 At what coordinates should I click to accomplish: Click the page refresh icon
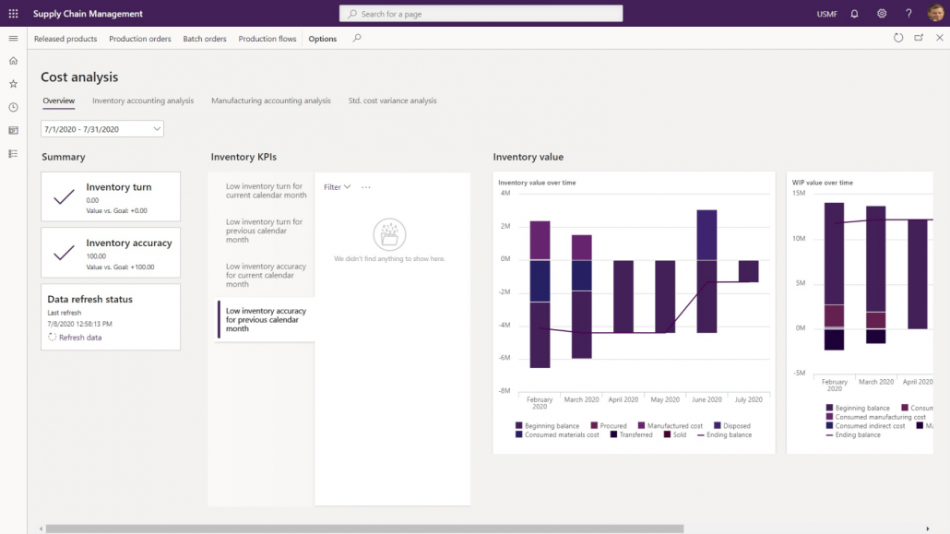pyautogui.click(x=898, y=38)
